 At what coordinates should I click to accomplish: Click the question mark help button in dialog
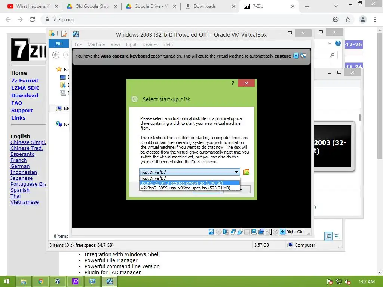click(x=233, y=83)
